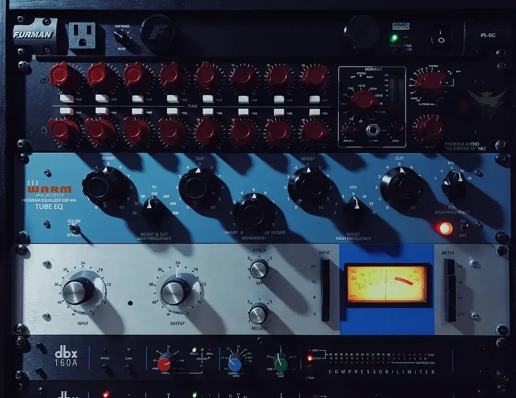
Task: Turn the red dbx Threshold knob
Action: coord(165,362)
